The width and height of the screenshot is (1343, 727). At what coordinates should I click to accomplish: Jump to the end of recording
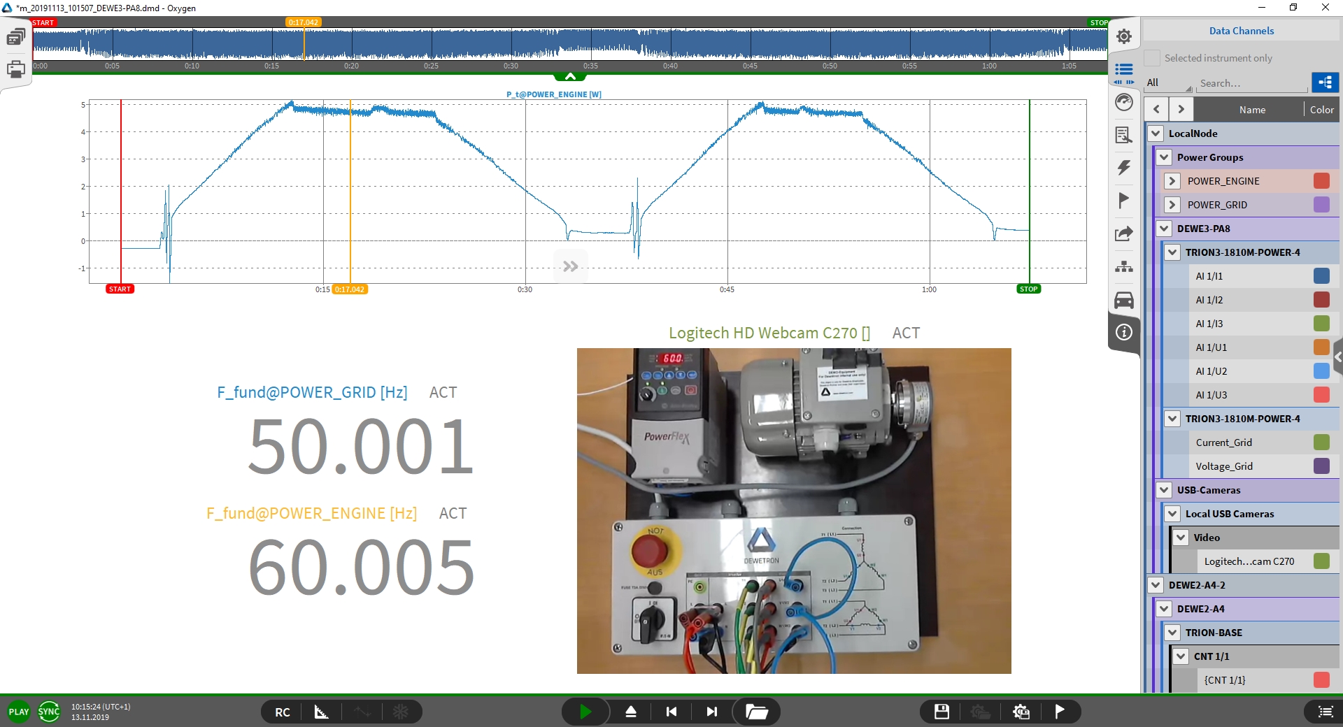tap(711, 712)
